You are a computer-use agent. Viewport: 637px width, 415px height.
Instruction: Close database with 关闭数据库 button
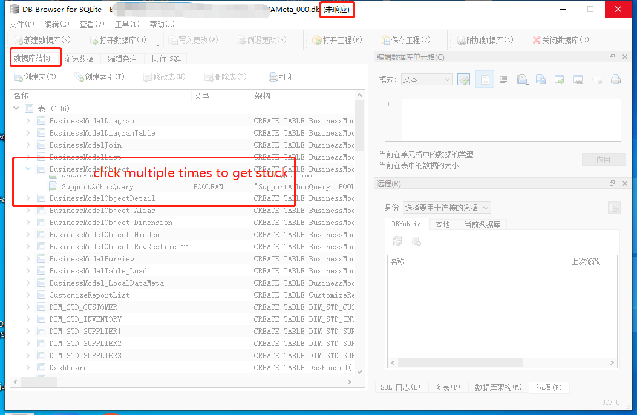coord(561,40)
